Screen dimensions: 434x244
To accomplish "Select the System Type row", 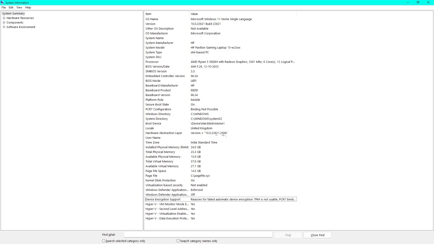I will 221,52.
